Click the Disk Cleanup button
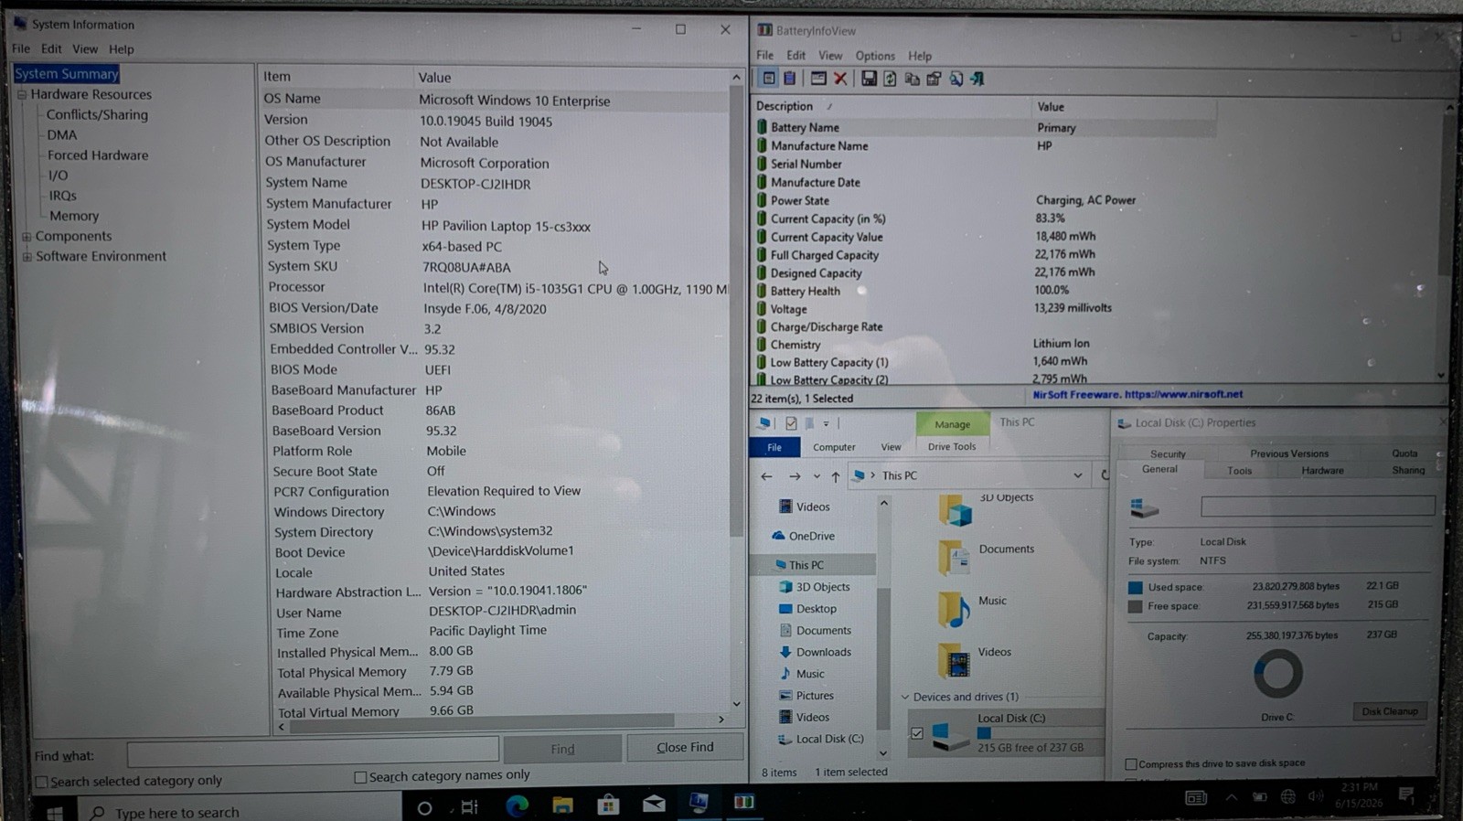1463x821 pixels. pyautogui.click(x=1389, y=711)
